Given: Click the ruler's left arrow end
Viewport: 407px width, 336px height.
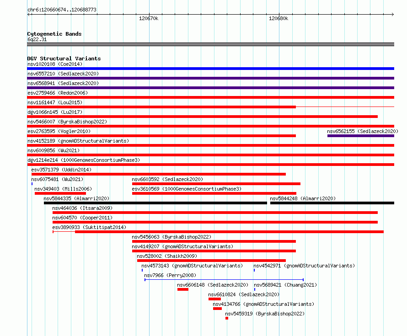Looking at the screenshot, I should (29, 14).
